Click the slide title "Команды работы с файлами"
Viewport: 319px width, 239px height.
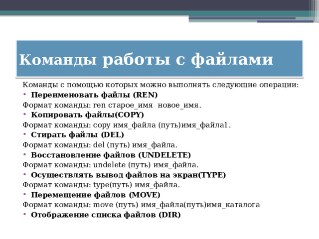click(146, 60)
